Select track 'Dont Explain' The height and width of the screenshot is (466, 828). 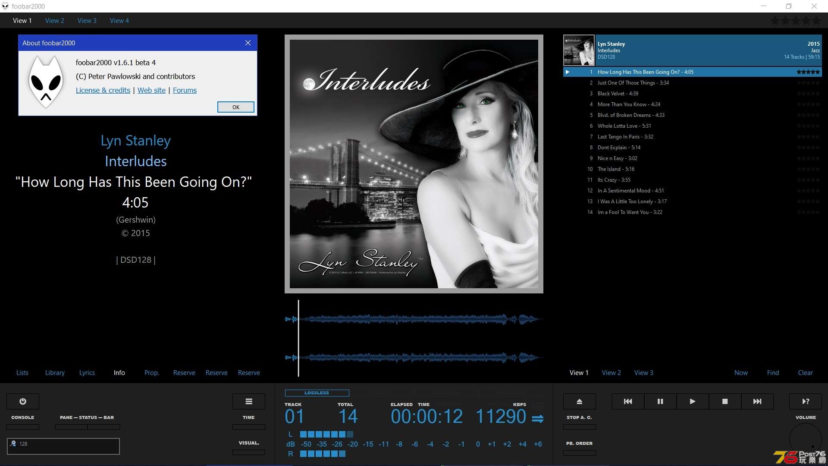(692, 148)
